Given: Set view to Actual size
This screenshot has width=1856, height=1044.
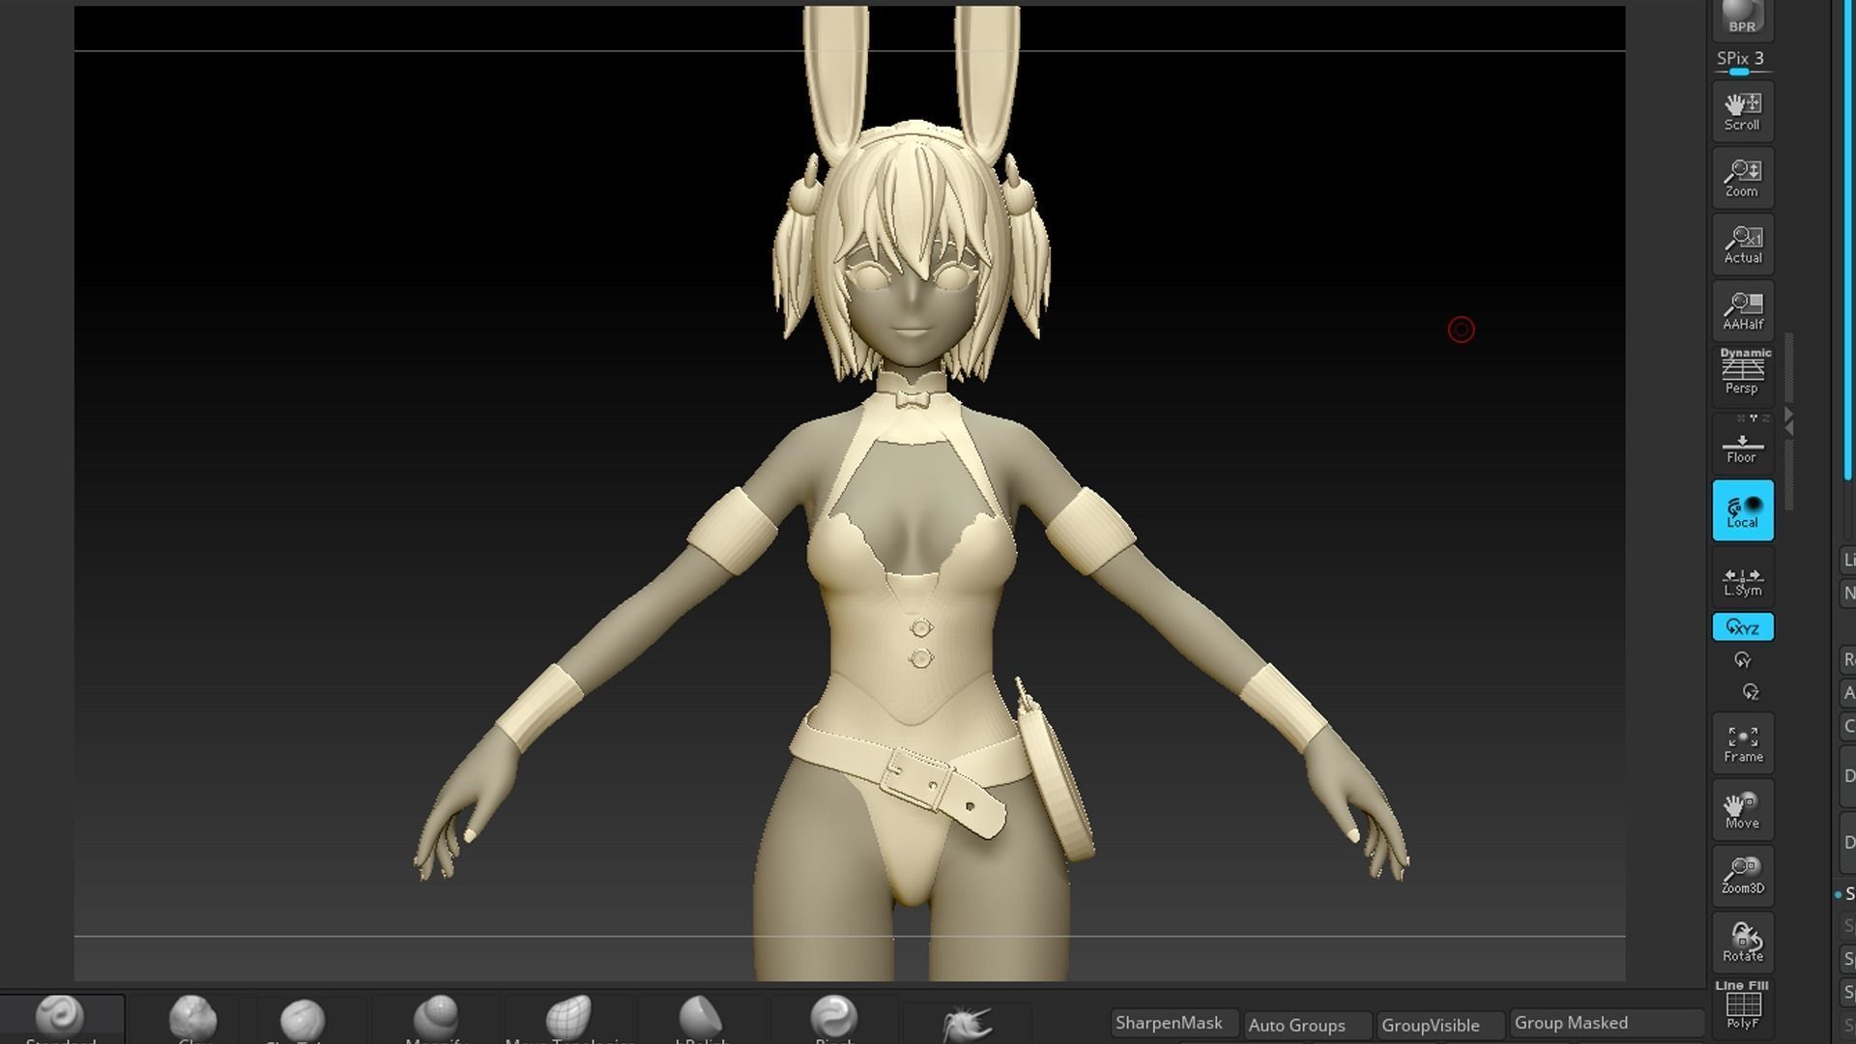Looking at the screenshot, I should (x=1742, y=245).
